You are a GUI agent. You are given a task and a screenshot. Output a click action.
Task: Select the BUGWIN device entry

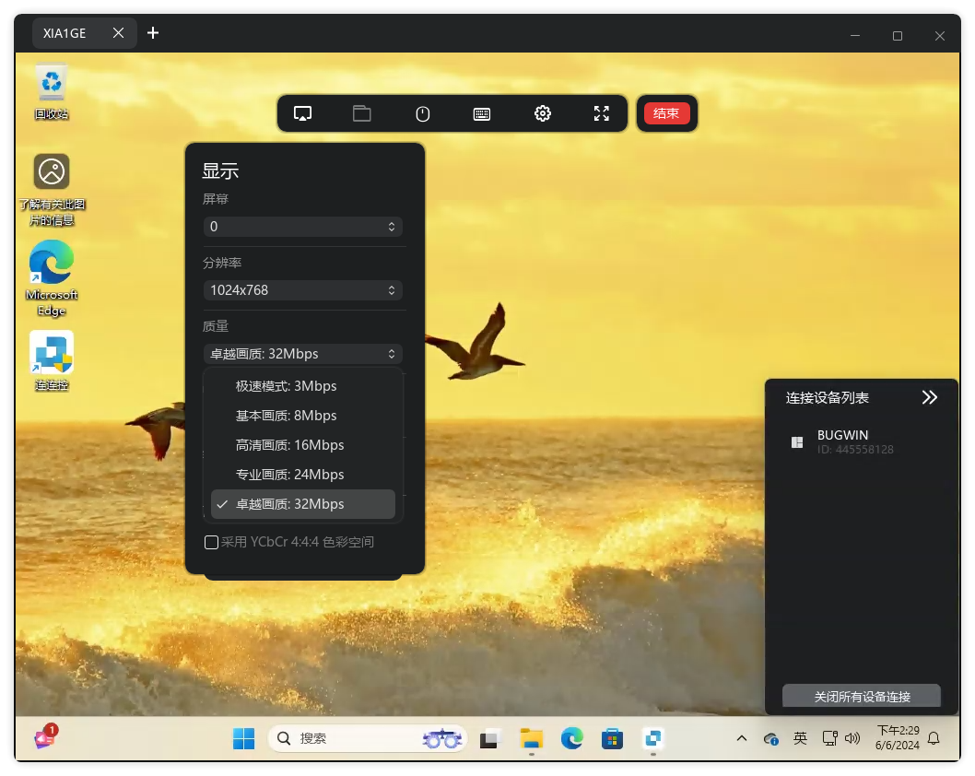pos(862,441)
